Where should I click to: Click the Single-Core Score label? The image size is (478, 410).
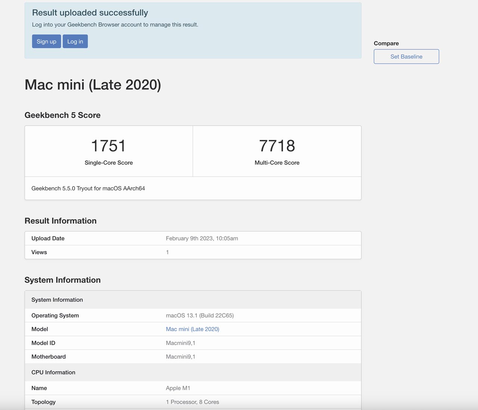coord(109,163)
